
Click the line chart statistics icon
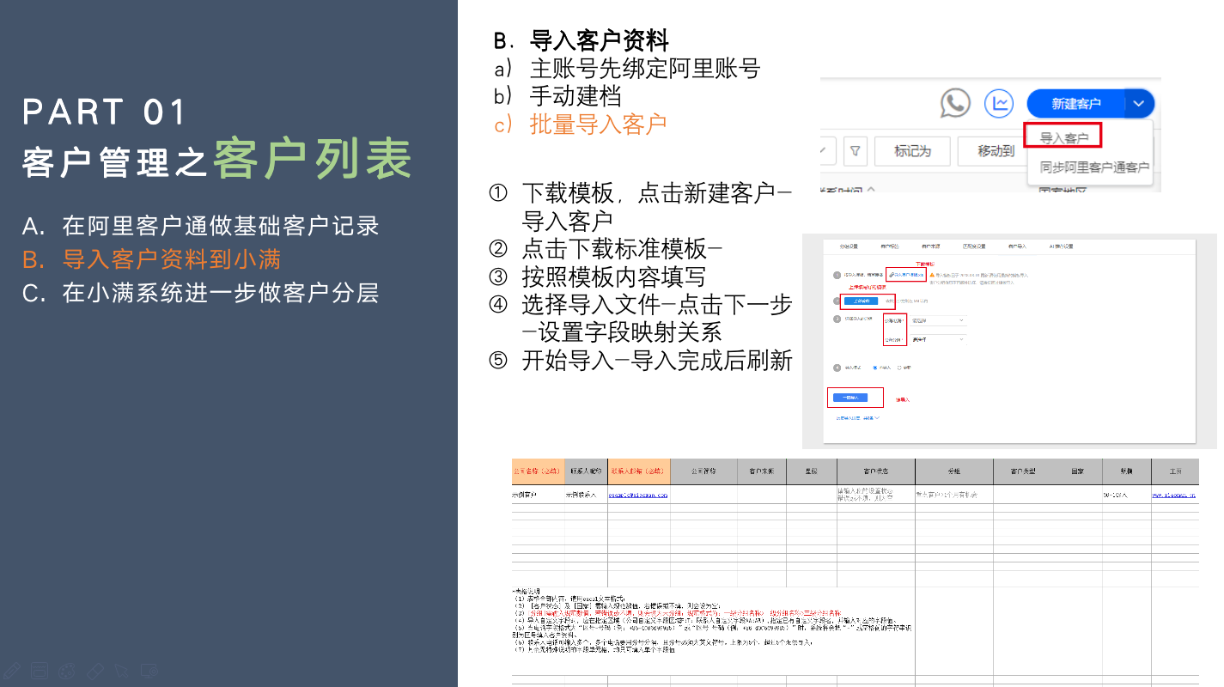pos(1000,104)
